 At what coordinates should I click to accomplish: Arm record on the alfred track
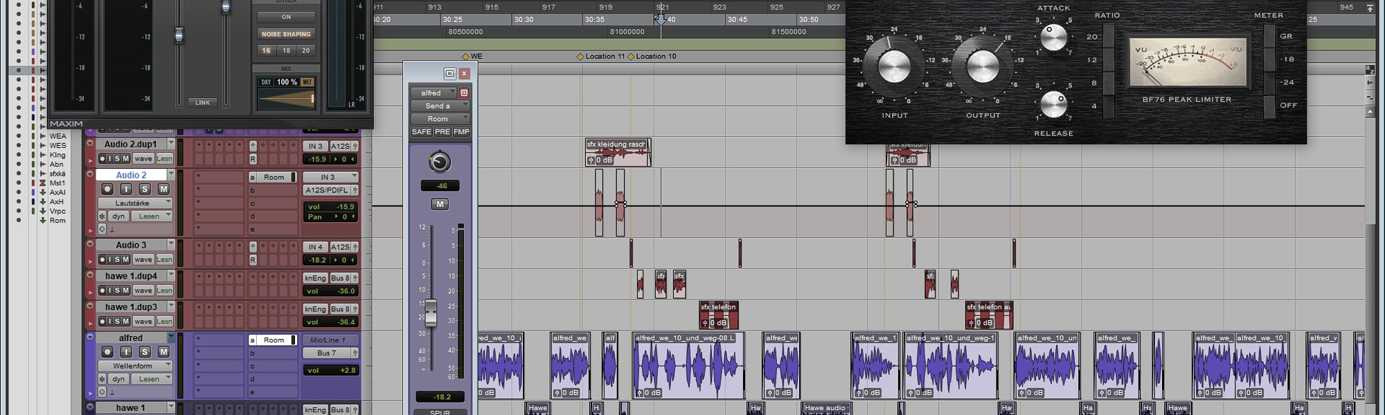(x=107, y=351)
